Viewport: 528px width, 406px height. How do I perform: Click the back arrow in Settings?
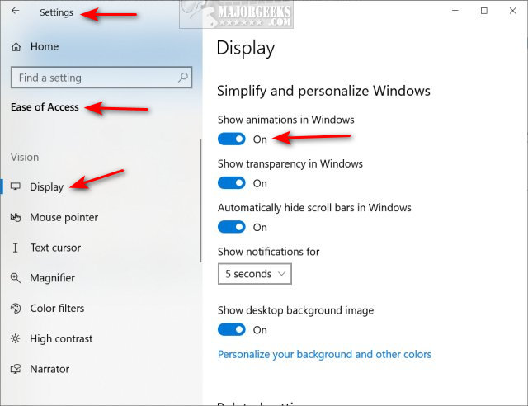pyautogui.click(x=15, y=11)
